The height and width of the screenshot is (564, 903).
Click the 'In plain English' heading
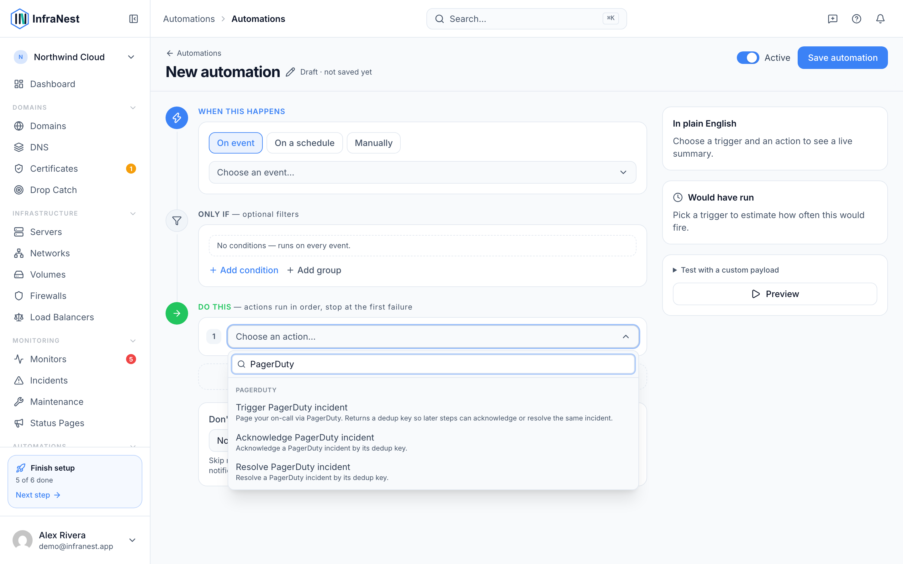coord(705,123)
